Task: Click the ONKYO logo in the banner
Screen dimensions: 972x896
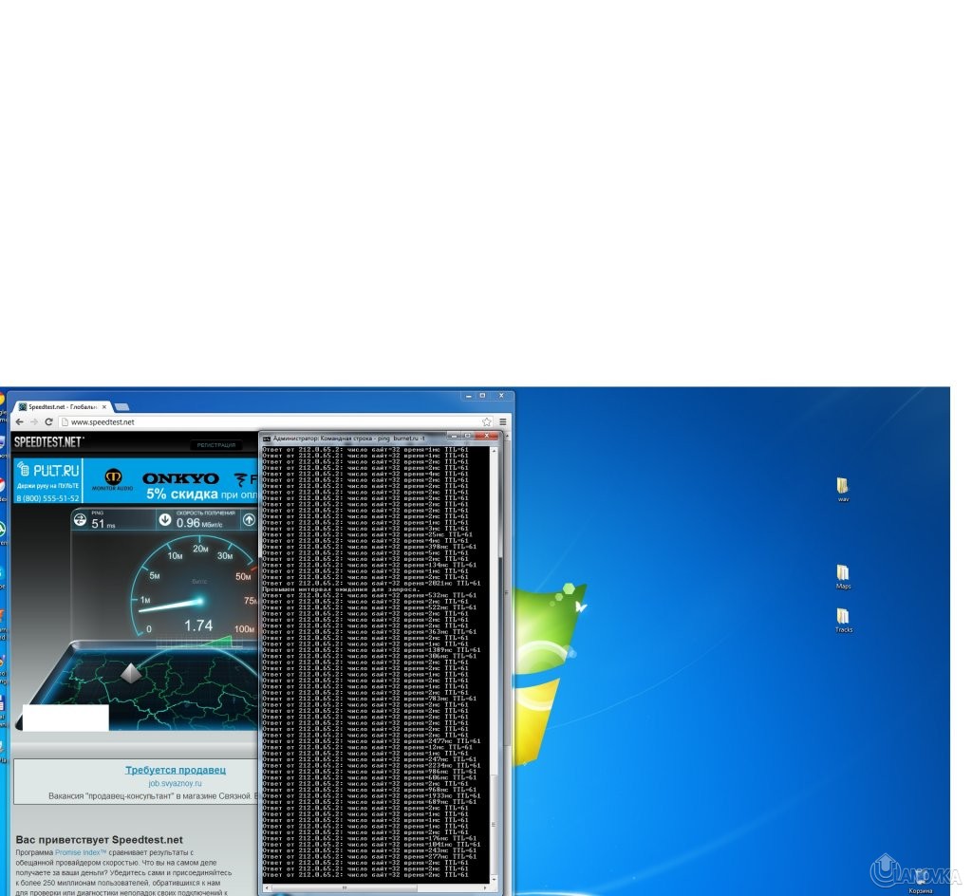Action: tap(180, 478)
